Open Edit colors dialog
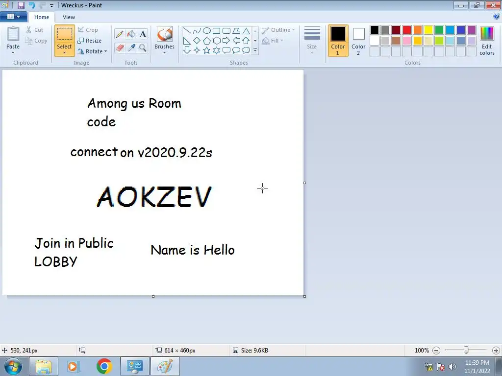Viewport: 502px width, 376px height. [x=487, y=41]
